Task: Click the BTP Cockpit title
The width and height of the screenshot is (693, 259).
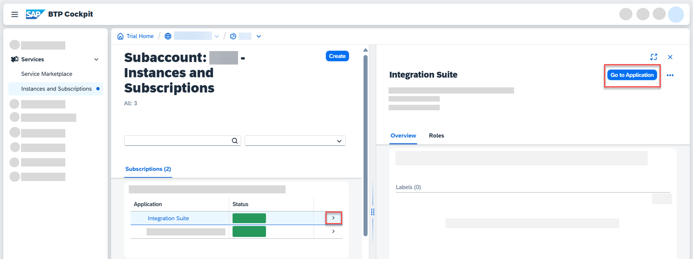Action: pos(71,14)
